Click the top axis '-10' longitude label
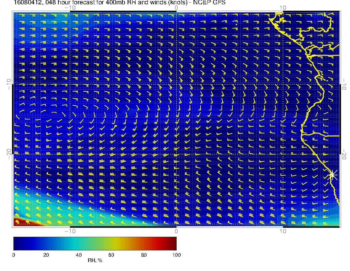Screen dimensions: 350x271 pyautogui.click(x=70, y=8)
